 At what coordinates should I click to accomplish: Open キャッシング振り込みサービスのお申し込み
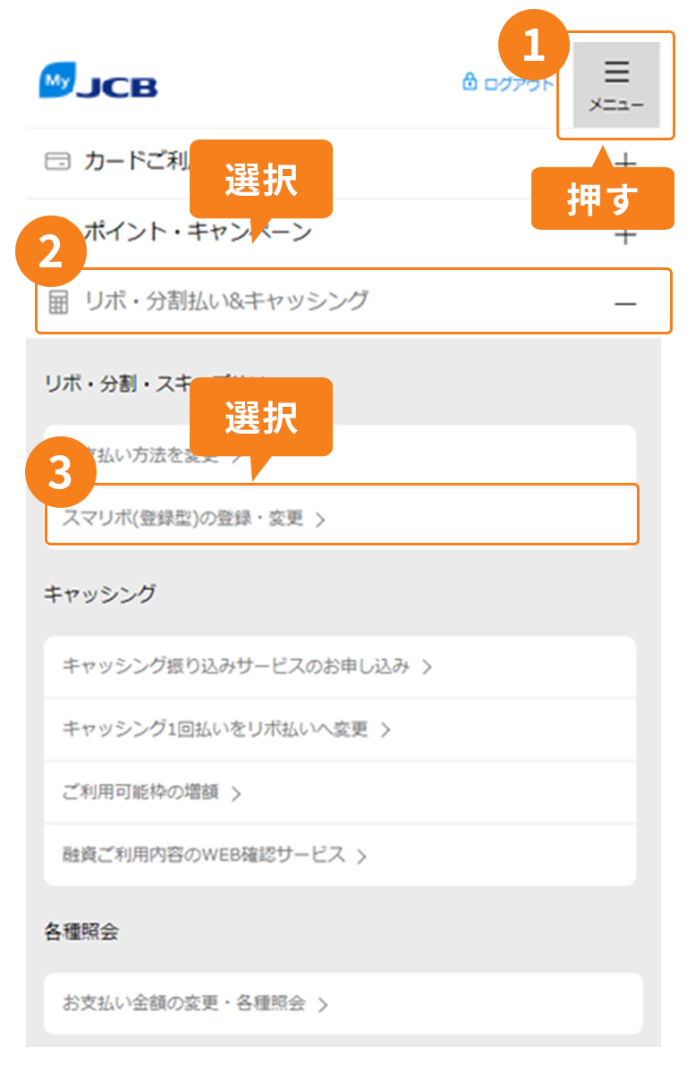pos(340,667)
